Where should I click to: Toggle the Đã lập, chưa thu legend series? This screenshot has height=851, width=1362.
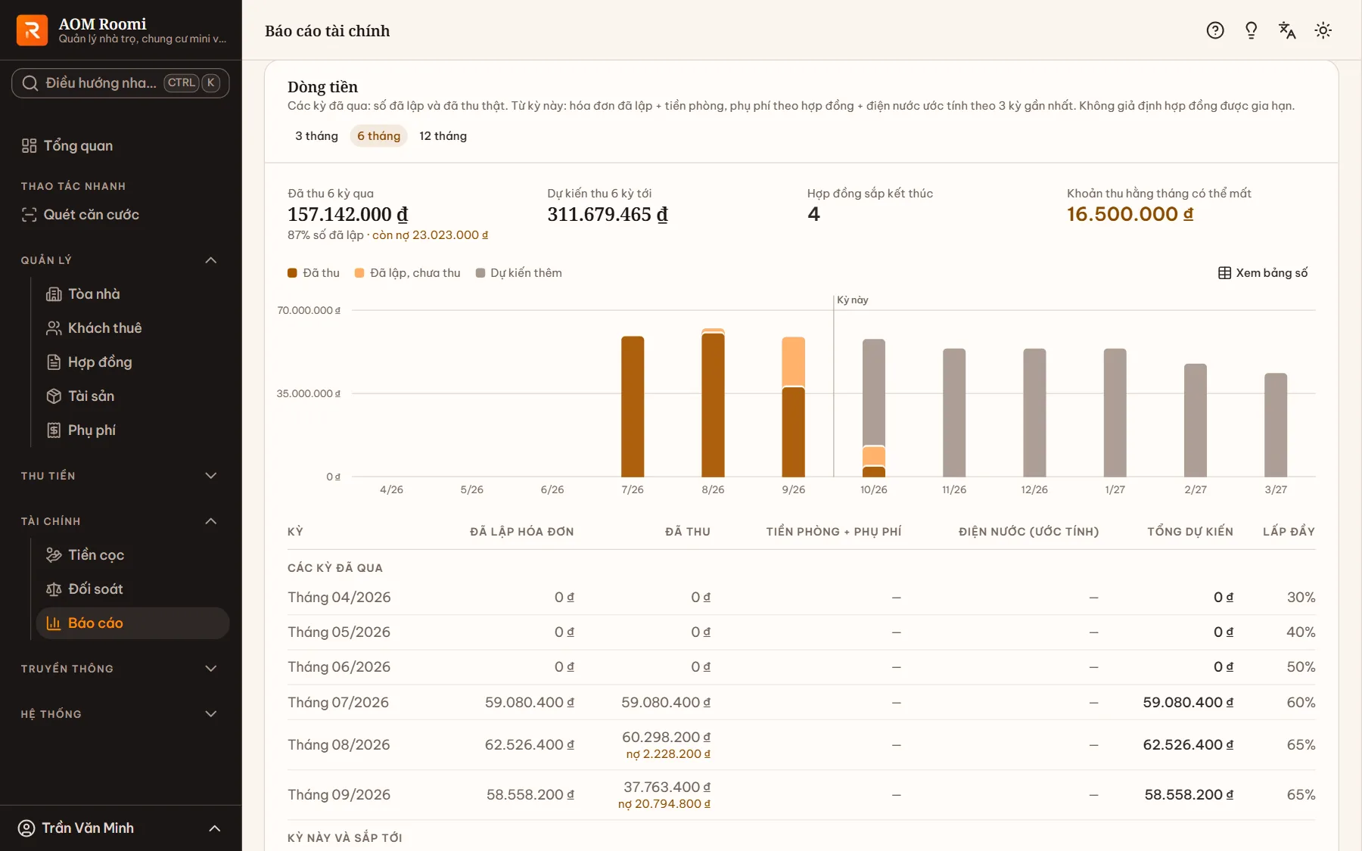point(408,273)
